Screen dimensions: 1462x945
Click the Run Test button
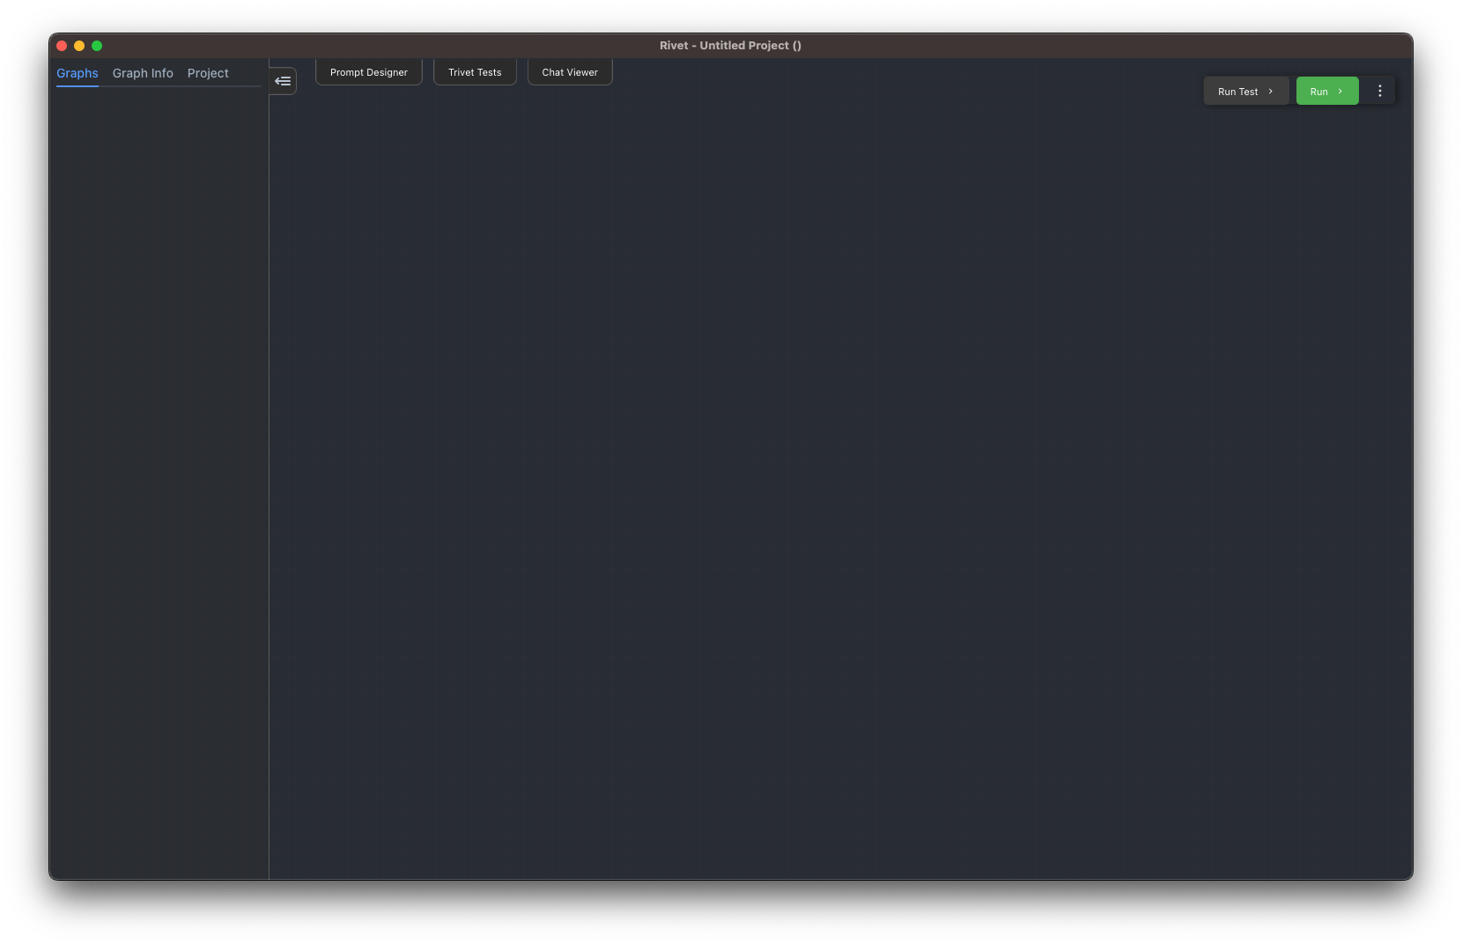coord(1245,91)
